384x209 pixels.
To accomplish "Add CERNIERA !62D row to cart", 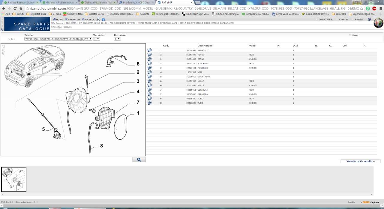I will coord(149,90).
